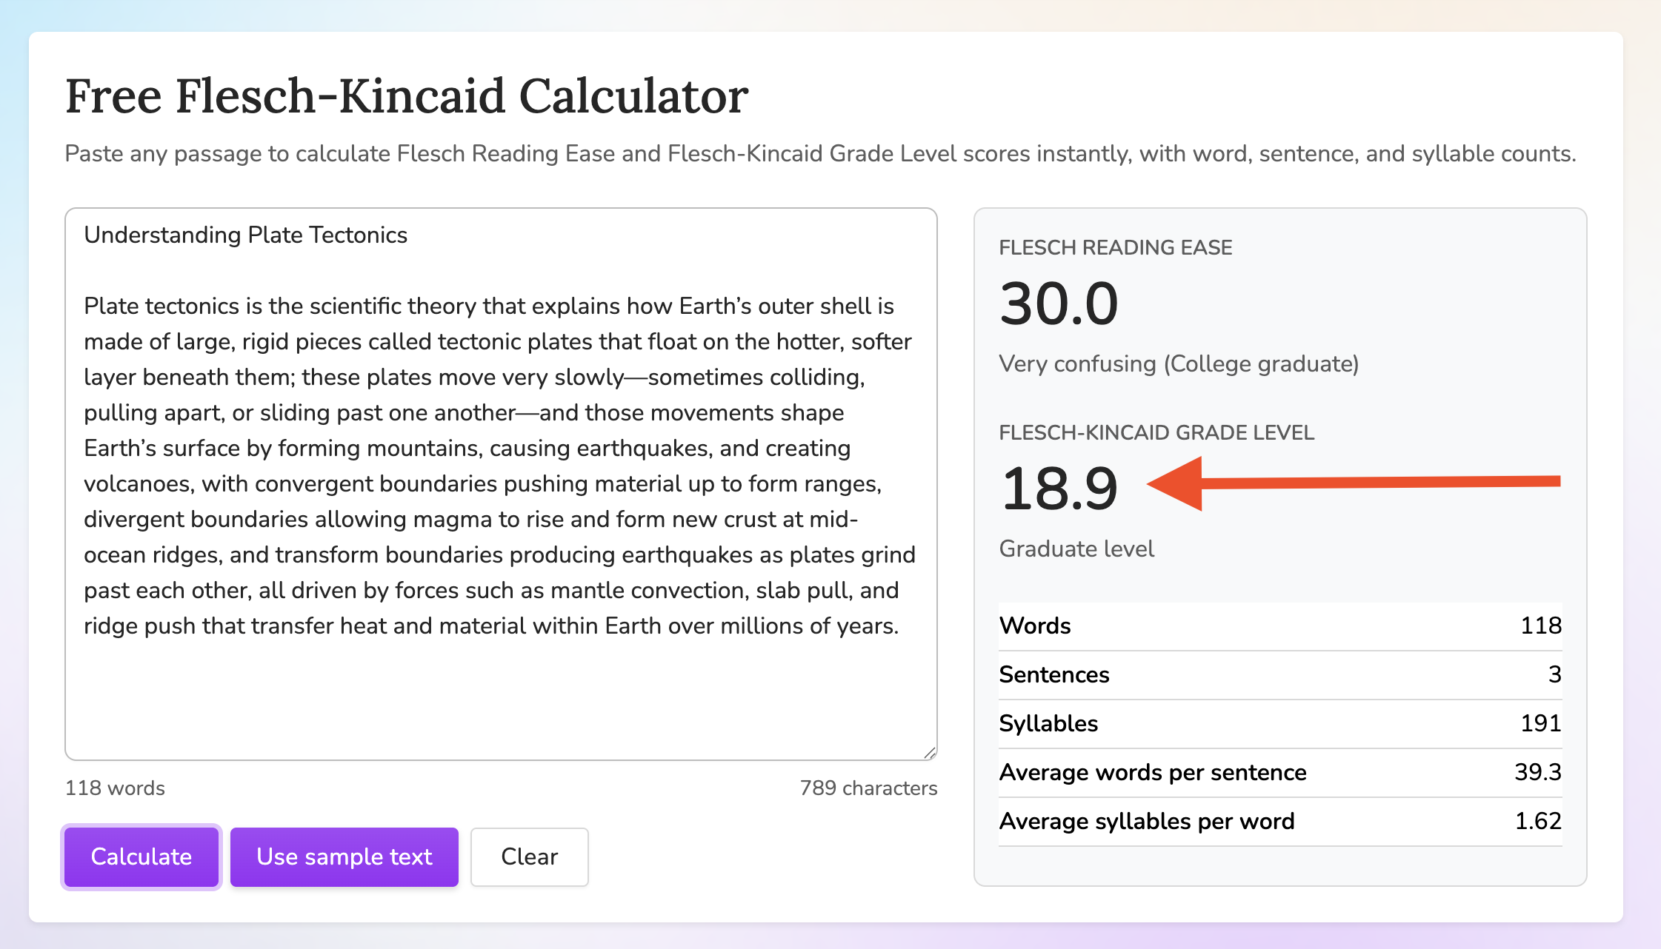Click the Calculate button
The image size is (1661, 949).
(x=141, y=856)
